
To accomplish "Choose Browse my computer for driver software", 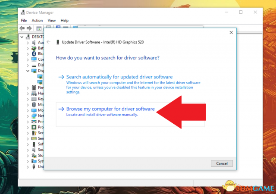I will point(130,115).
